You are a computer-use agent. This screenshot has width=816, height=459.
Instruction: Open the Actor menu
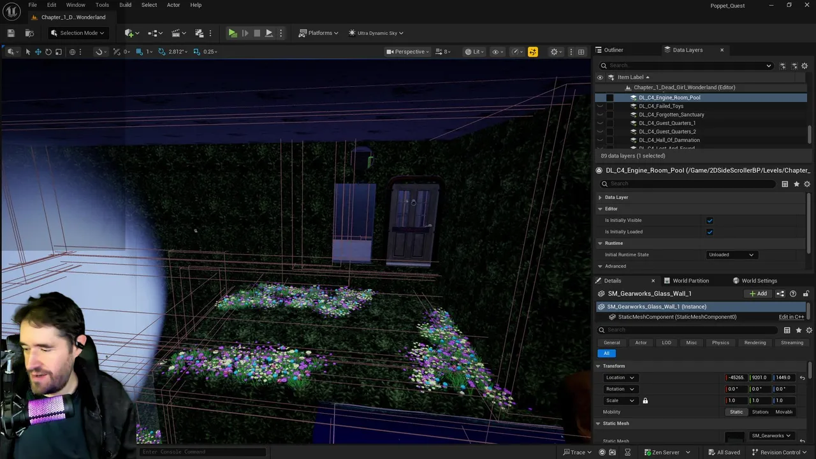(x=173, y=5)
